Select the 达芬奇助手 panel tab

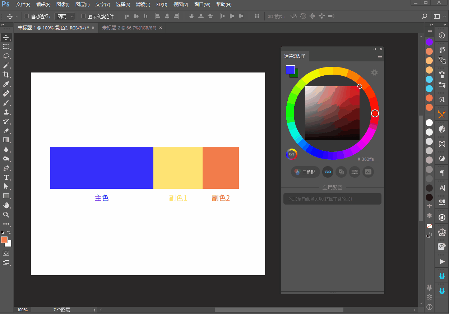tap(295, 56)
